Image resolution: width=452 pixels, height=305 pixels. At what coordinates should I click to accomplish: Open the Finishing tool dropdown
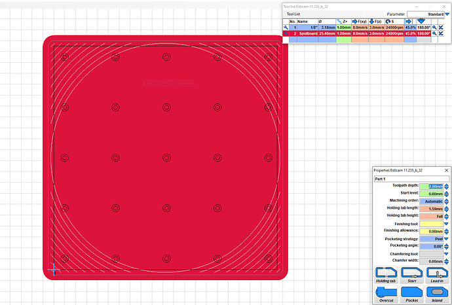(x=446, y=224)
